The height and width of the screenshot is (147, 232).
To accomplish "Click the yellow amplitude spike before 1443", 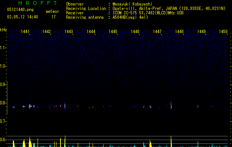I will (x=65, y=141).
